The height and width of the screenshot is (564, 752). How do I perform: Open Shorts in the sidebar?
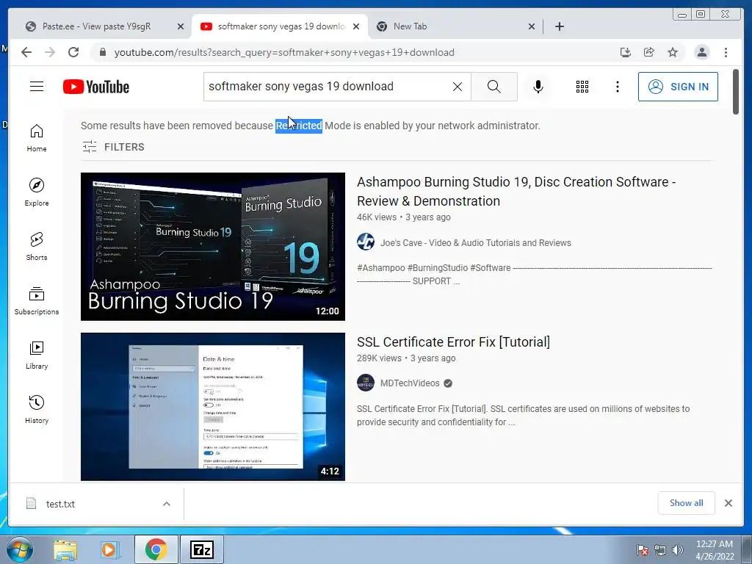[x=37, y=247]
